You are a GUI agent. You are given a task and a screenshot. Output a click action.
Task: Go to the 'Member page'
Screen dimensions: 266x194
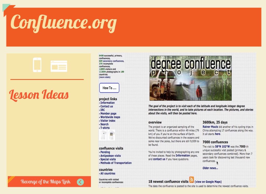click(x=108, y=113)
